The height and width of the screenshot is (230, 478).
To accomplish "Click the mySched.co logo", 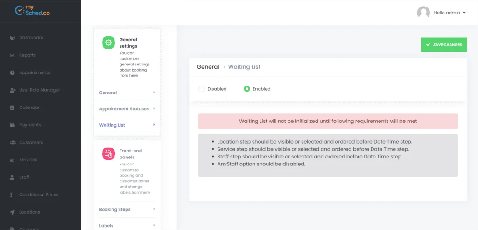I will pyautogui.click(x=32, y=11).
